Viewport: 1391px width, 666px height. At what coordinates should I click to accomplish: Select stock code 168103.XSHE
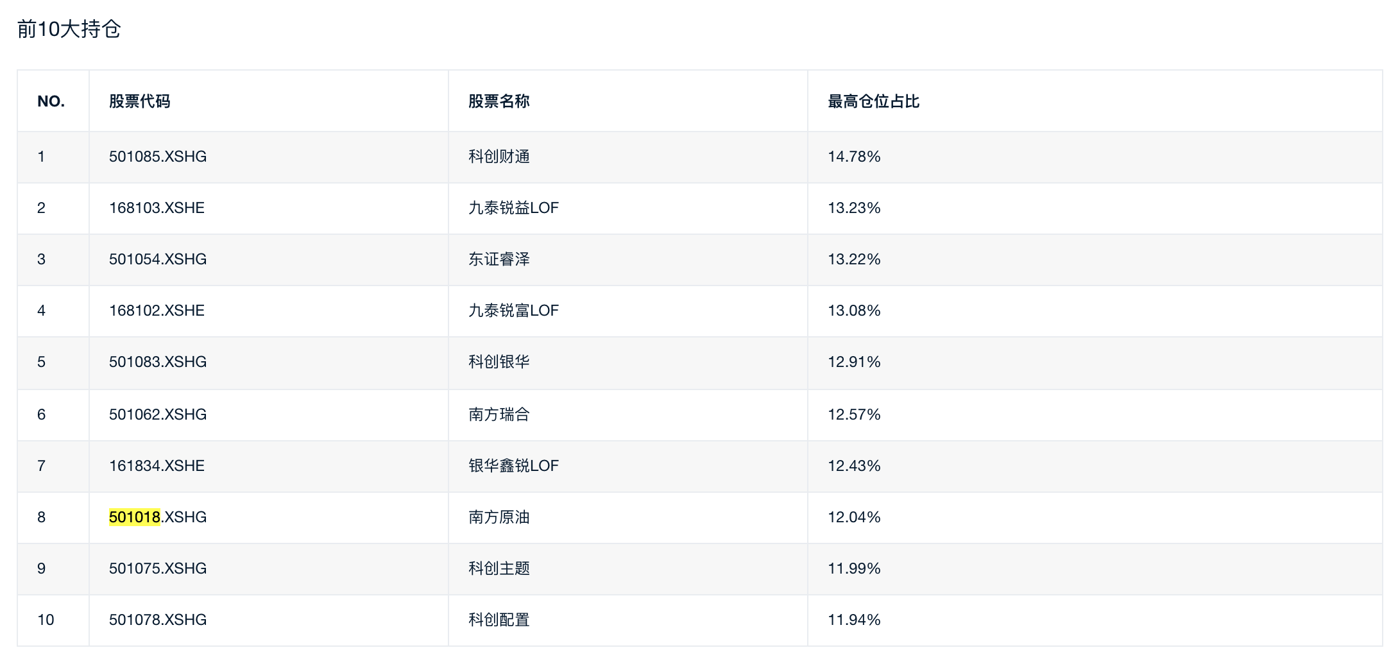pyautogui.click(x=157, y=208)
